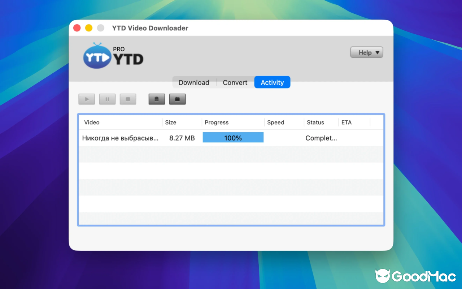Select the Activity tab
Image resolution: width=462 pixels, height=289 pixels.
(272, 82)
